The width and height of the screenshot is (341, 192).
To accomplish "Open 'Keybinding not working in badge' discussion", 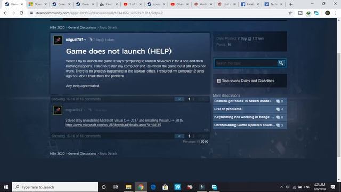I will (x=250, y=117).
